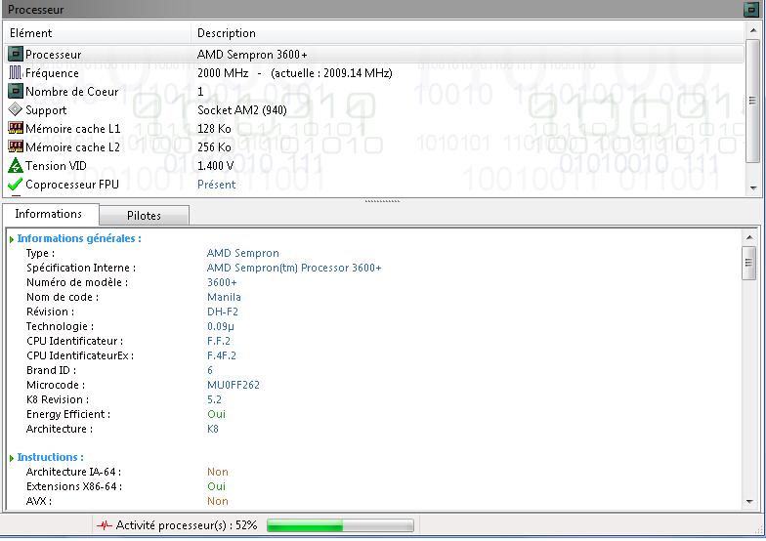Select the '2000 MHz - (actuelle : 2009.14 MHz)' value
This screenshot has height=541, width=766.
click(295, 72)
